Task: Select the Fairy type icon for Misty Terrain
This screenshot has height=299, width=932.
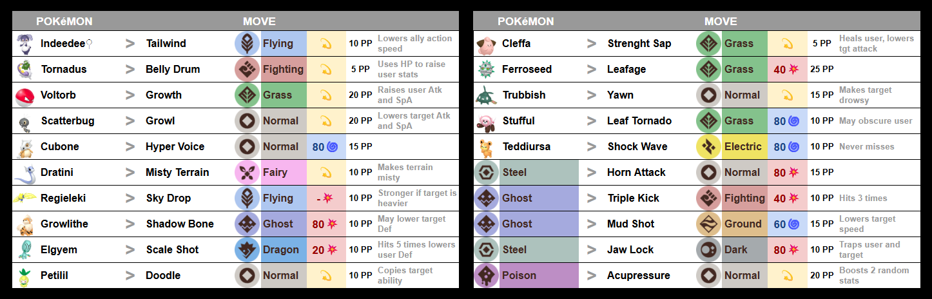Action: pyautogui.click(x=248, y=173)
